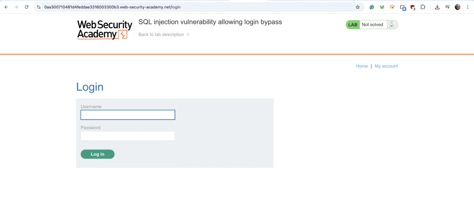Reload the login page
This screenshot has width=474, height=216.
pyautogui.click(x=26, y=7)
